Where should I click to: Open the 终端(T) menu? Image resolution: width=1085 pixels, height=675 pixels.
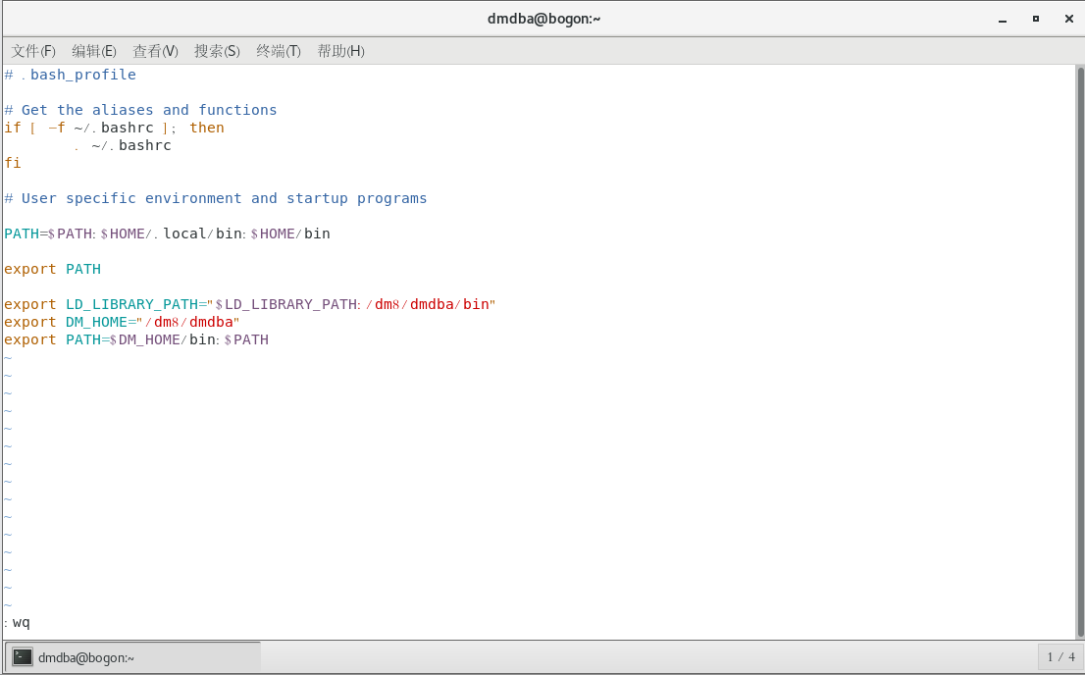tap(278, 51)
